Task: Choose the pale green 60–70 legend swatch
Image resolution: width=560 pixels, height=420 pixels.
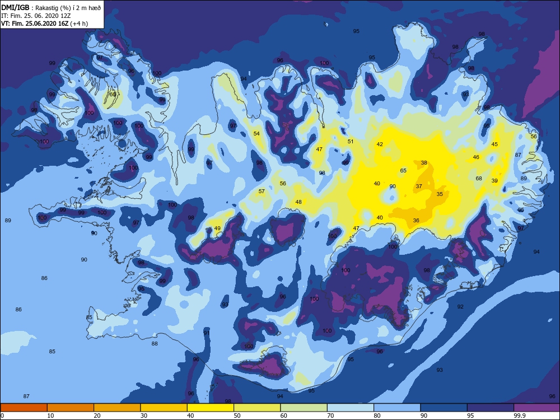Action: (x=304, y=408)
